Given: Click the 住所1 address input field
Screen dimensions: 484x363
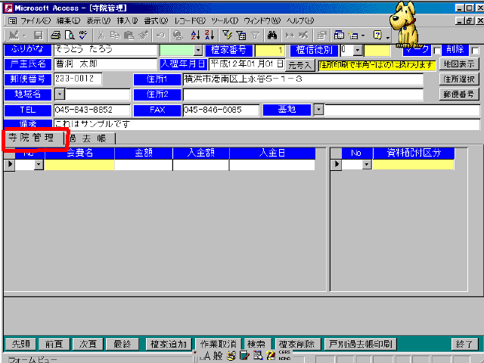Looking at the screenshot, I should [302, 79].
